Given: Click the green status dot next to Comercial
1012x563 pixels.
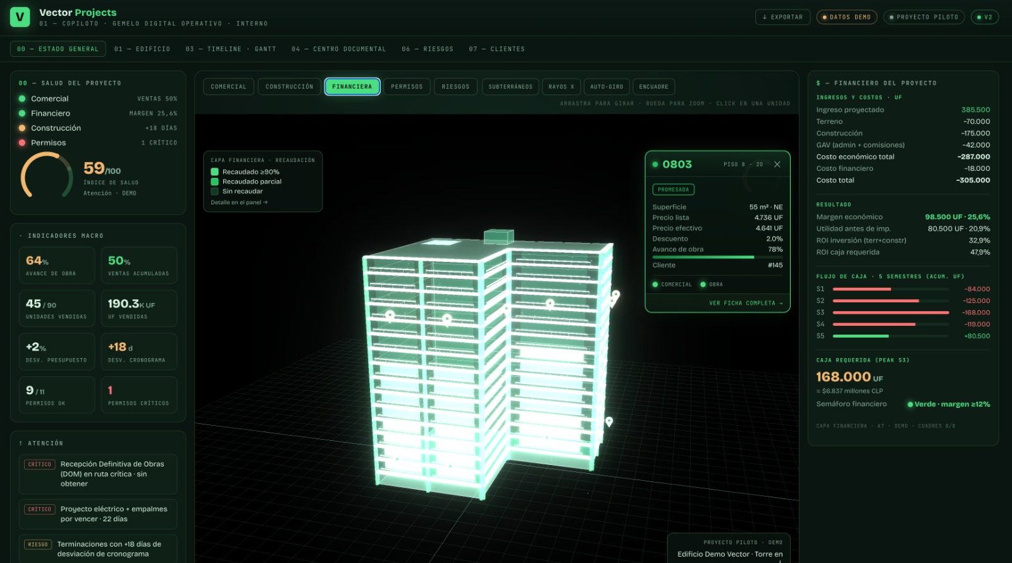Looking at the screenshot, I should [22, 99].
